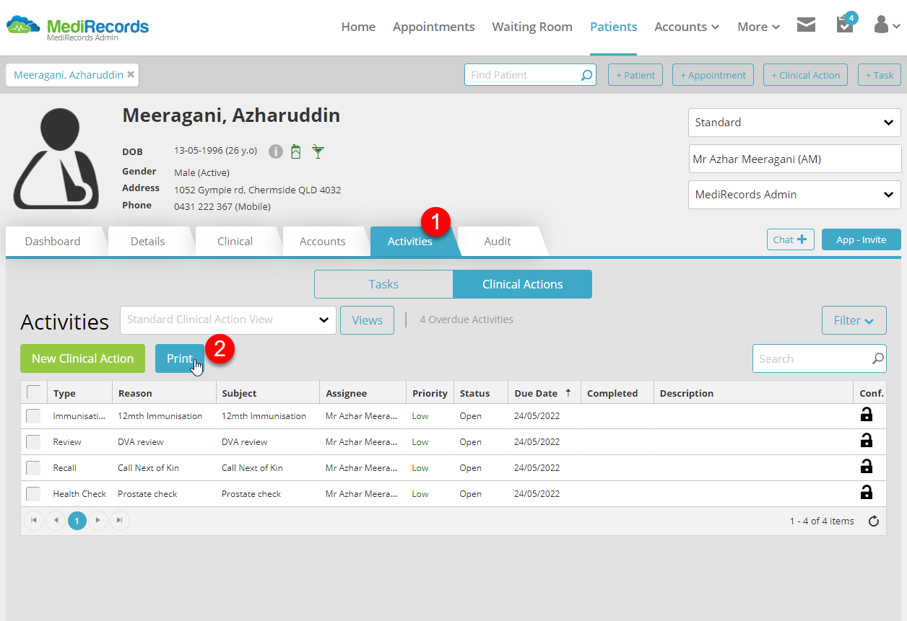
Task: Click the activities search magnifier icon
Action: coord(877,358)
